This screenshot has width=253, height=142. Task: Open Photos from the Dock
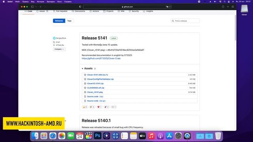pos(62,136)
